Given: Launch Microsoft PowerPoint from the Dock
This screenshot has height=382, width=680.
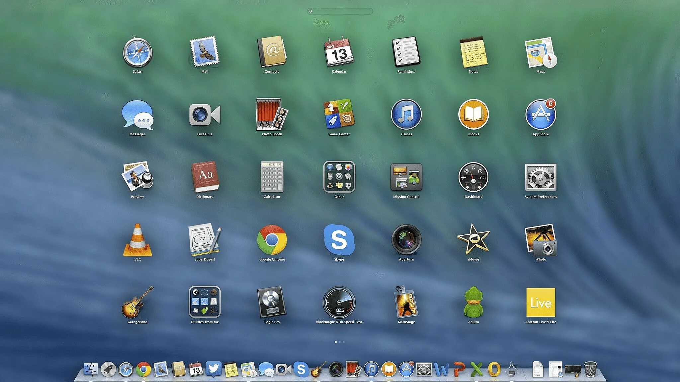Looking at the screenshot, I should pyautogui.click(x=459, y=369).
